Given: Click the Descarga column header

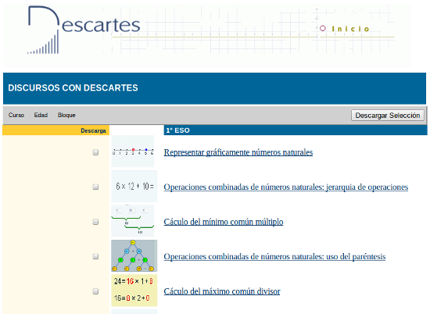Looking at the screenshot, I should 56,130.
